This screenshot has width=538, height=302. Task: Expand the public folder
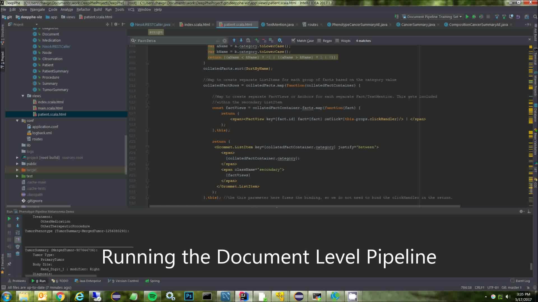[x=17, y=164]
